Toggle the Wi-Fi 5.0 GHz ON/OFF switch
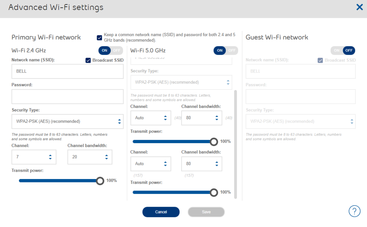Viewport: 367px width, 227px height. pyautogui.click(x=226, y=51)
